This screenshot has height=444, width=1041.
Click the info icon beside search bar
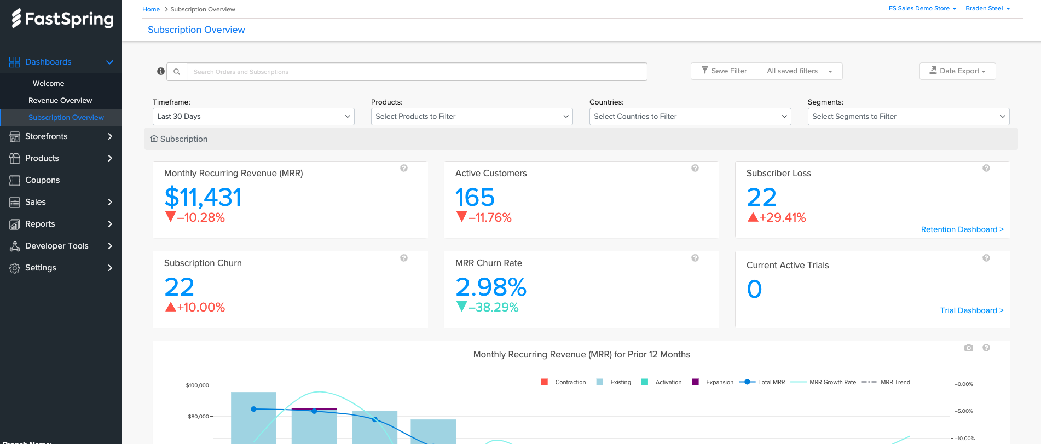click(x=161, y=71)
